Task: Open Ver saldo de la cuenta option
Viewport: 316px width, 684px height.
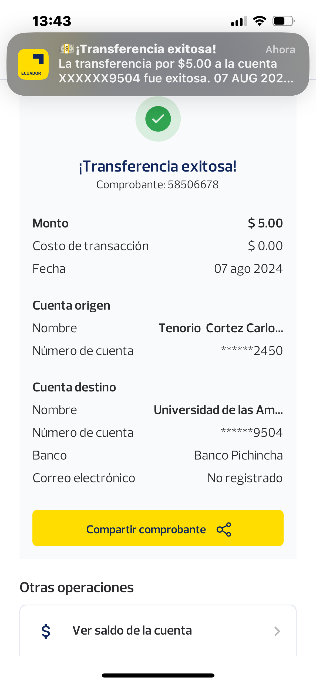Action: (132, 631)
